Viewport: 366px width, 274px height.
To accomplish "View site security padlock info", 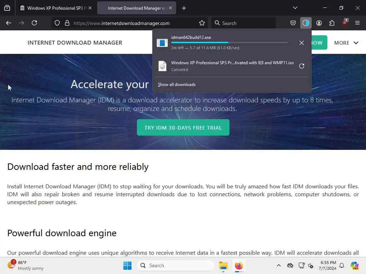I will pos(67,23).
